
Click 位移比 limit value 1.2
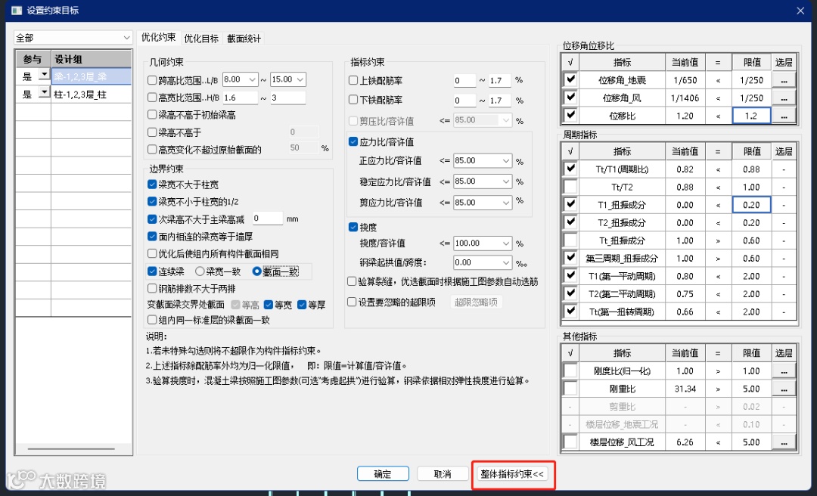(751, 116)
